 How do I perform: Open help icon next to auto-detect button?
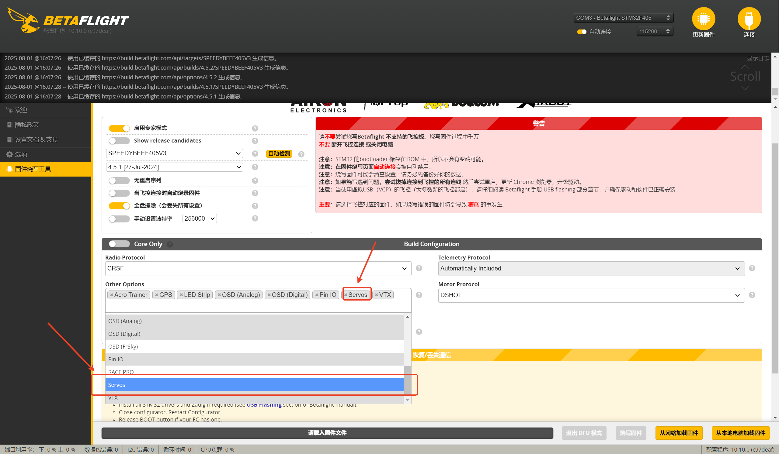pos(301,154)
